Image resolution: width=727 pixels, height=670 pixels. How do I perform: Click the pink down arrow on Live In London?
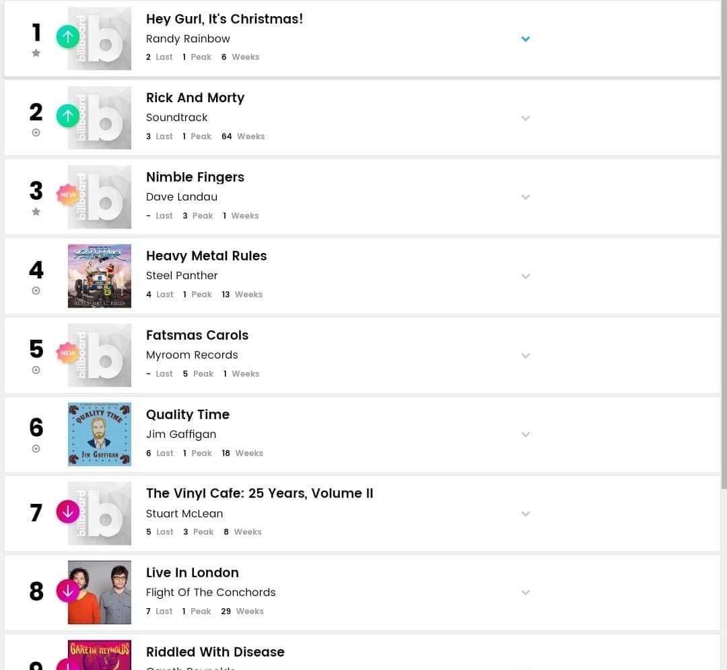[x=68, y=591]
